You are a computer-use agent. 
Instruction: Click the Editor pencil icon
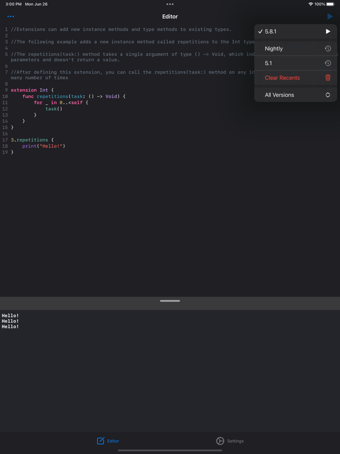[100, 441]
